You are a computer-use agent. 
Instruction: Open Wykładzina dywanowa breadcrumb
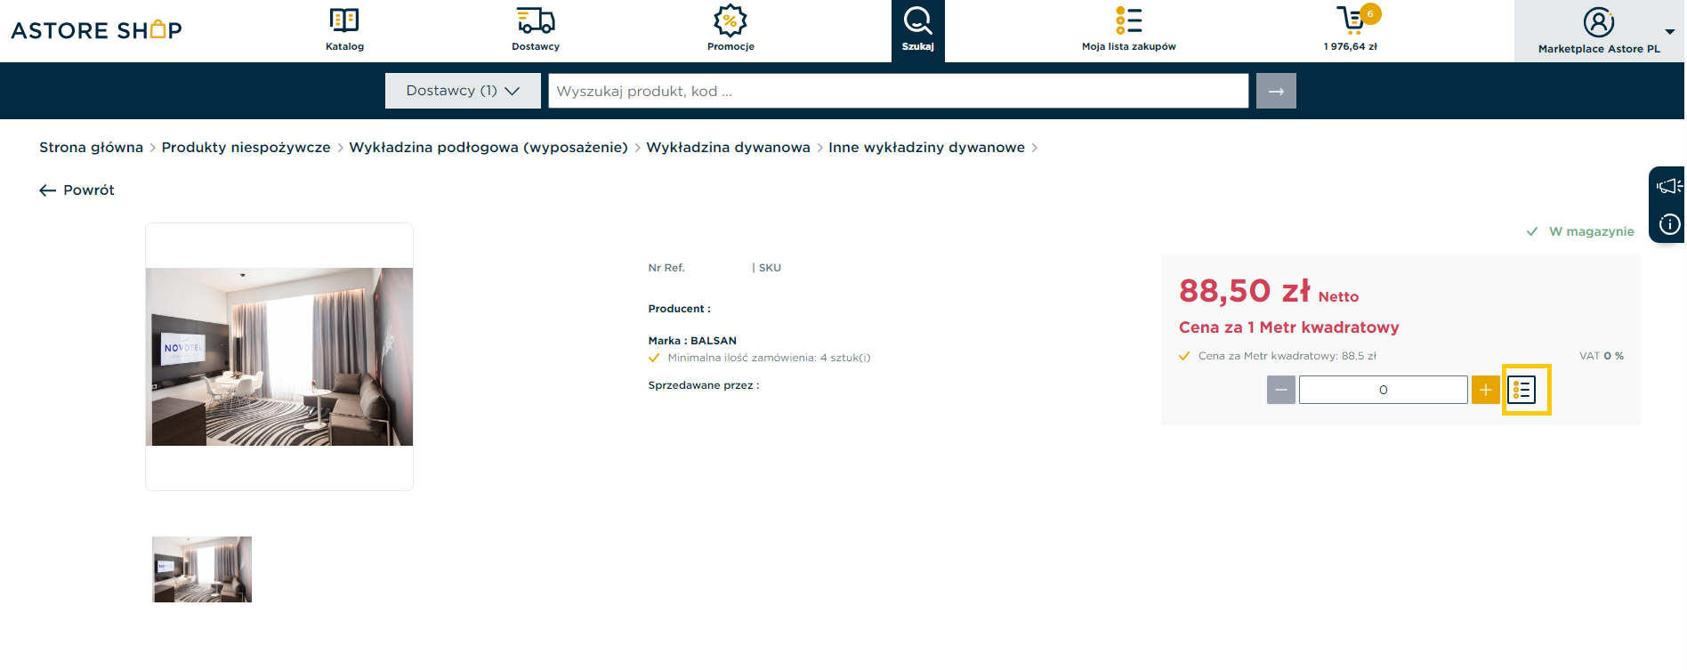[728, 148]
